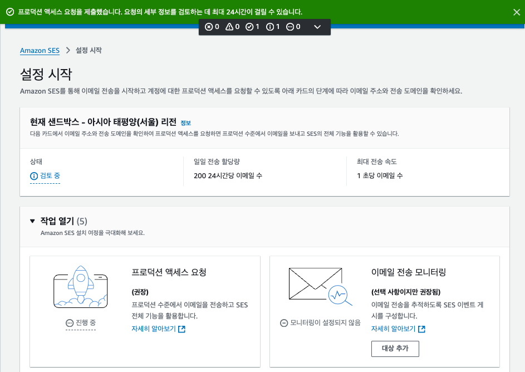525x372 pixels.
Task: Click the 현재 샌드박스 region heading
Action: [103, 122]
